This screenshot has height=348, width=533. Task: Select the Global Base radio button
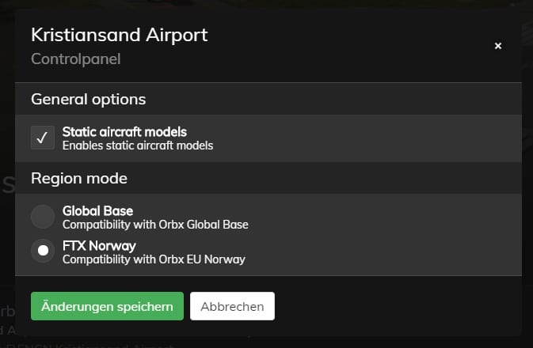click(43, 217)
